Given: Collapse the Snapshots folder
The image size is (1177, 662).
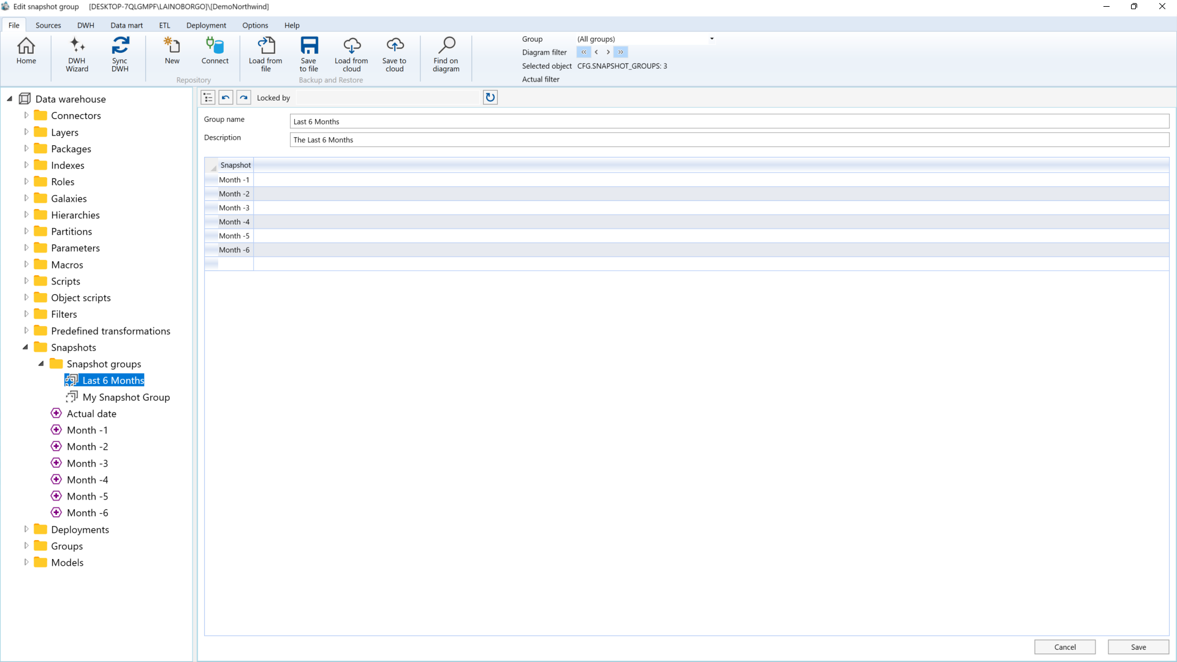Looking at the screenshot, I should [x=26, y=347].
